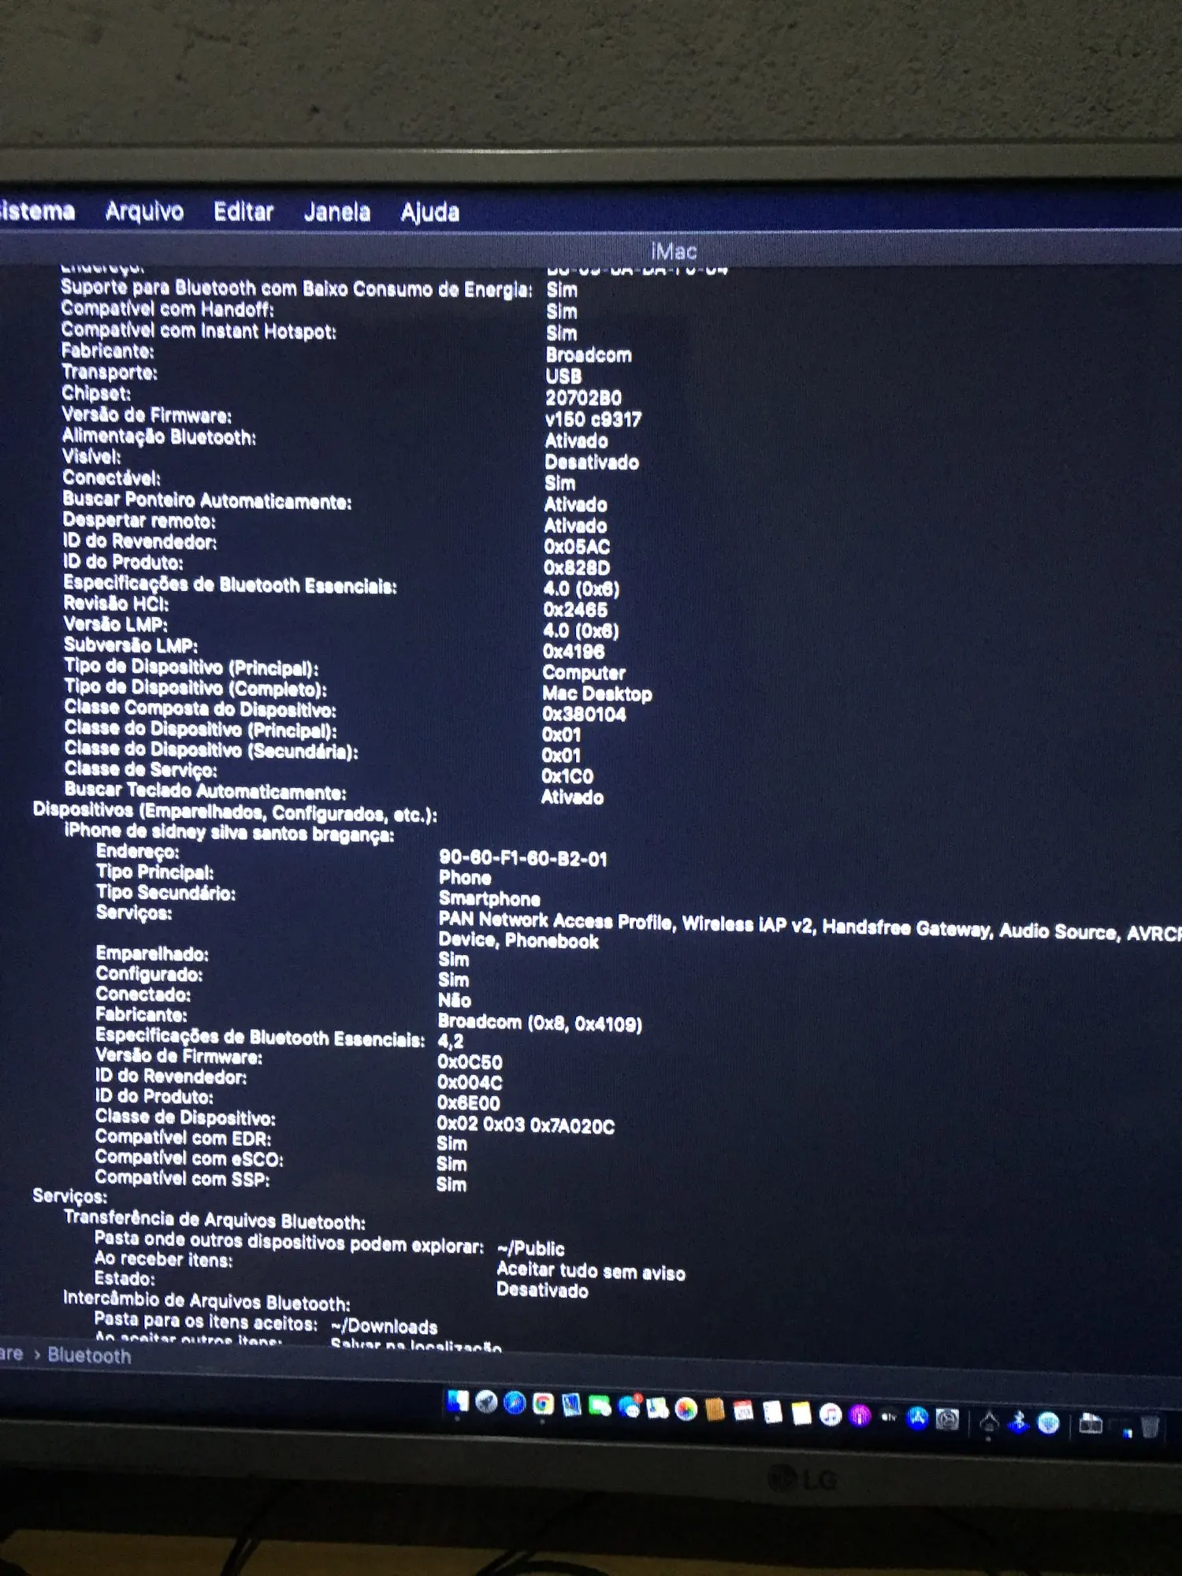The height and width of the screenshot is (1576, 1182).
Task: Open the green FaceTime icon in the Dock
Action: pyautogui.click(x=600, y=1406)
